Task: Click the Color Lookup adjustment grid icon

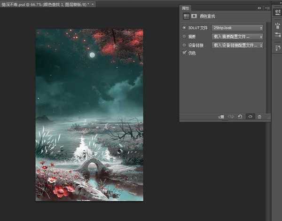Action: click(x=186, y=16)
